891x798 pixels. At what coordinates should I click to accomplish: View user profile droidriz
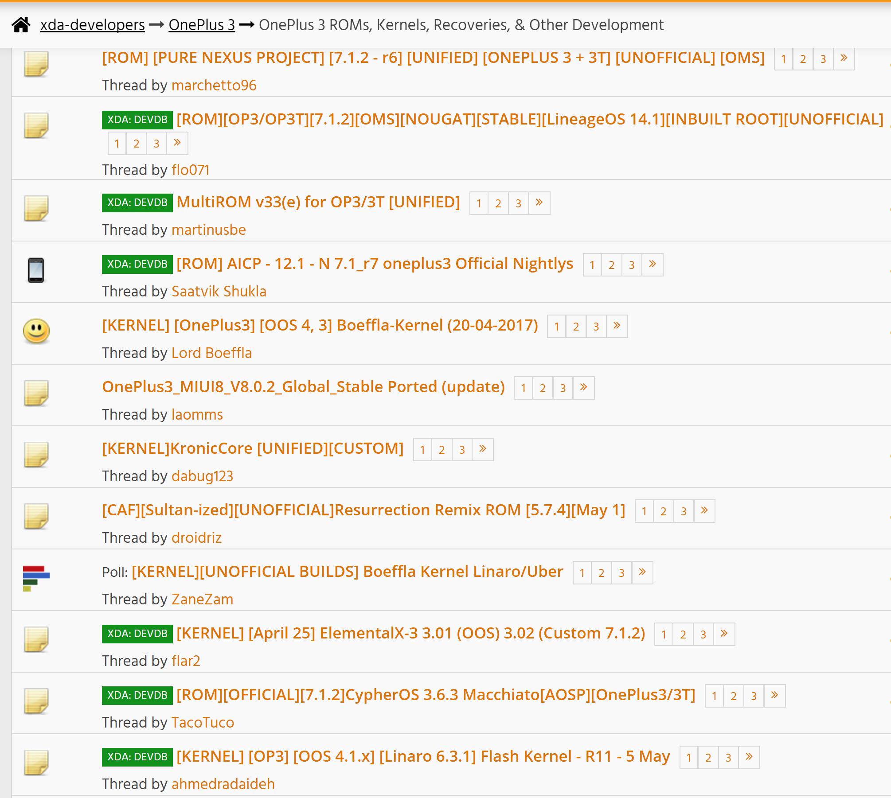(x=196, y=538)
